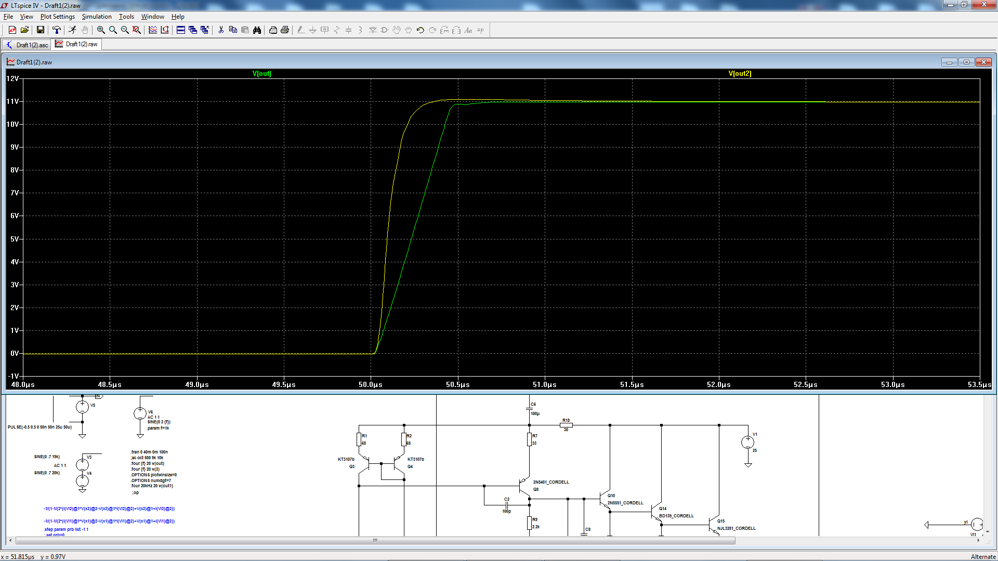Open the Cut scissors tool
998x561 pixels.
click(x=221, y=30)
